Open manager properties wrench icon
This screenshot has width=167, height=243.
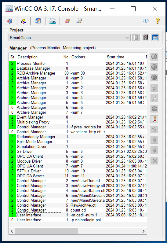tap(154, 88)
